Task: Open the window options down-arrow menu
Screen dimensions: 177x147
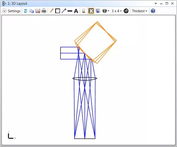Action: click(156, 4)
